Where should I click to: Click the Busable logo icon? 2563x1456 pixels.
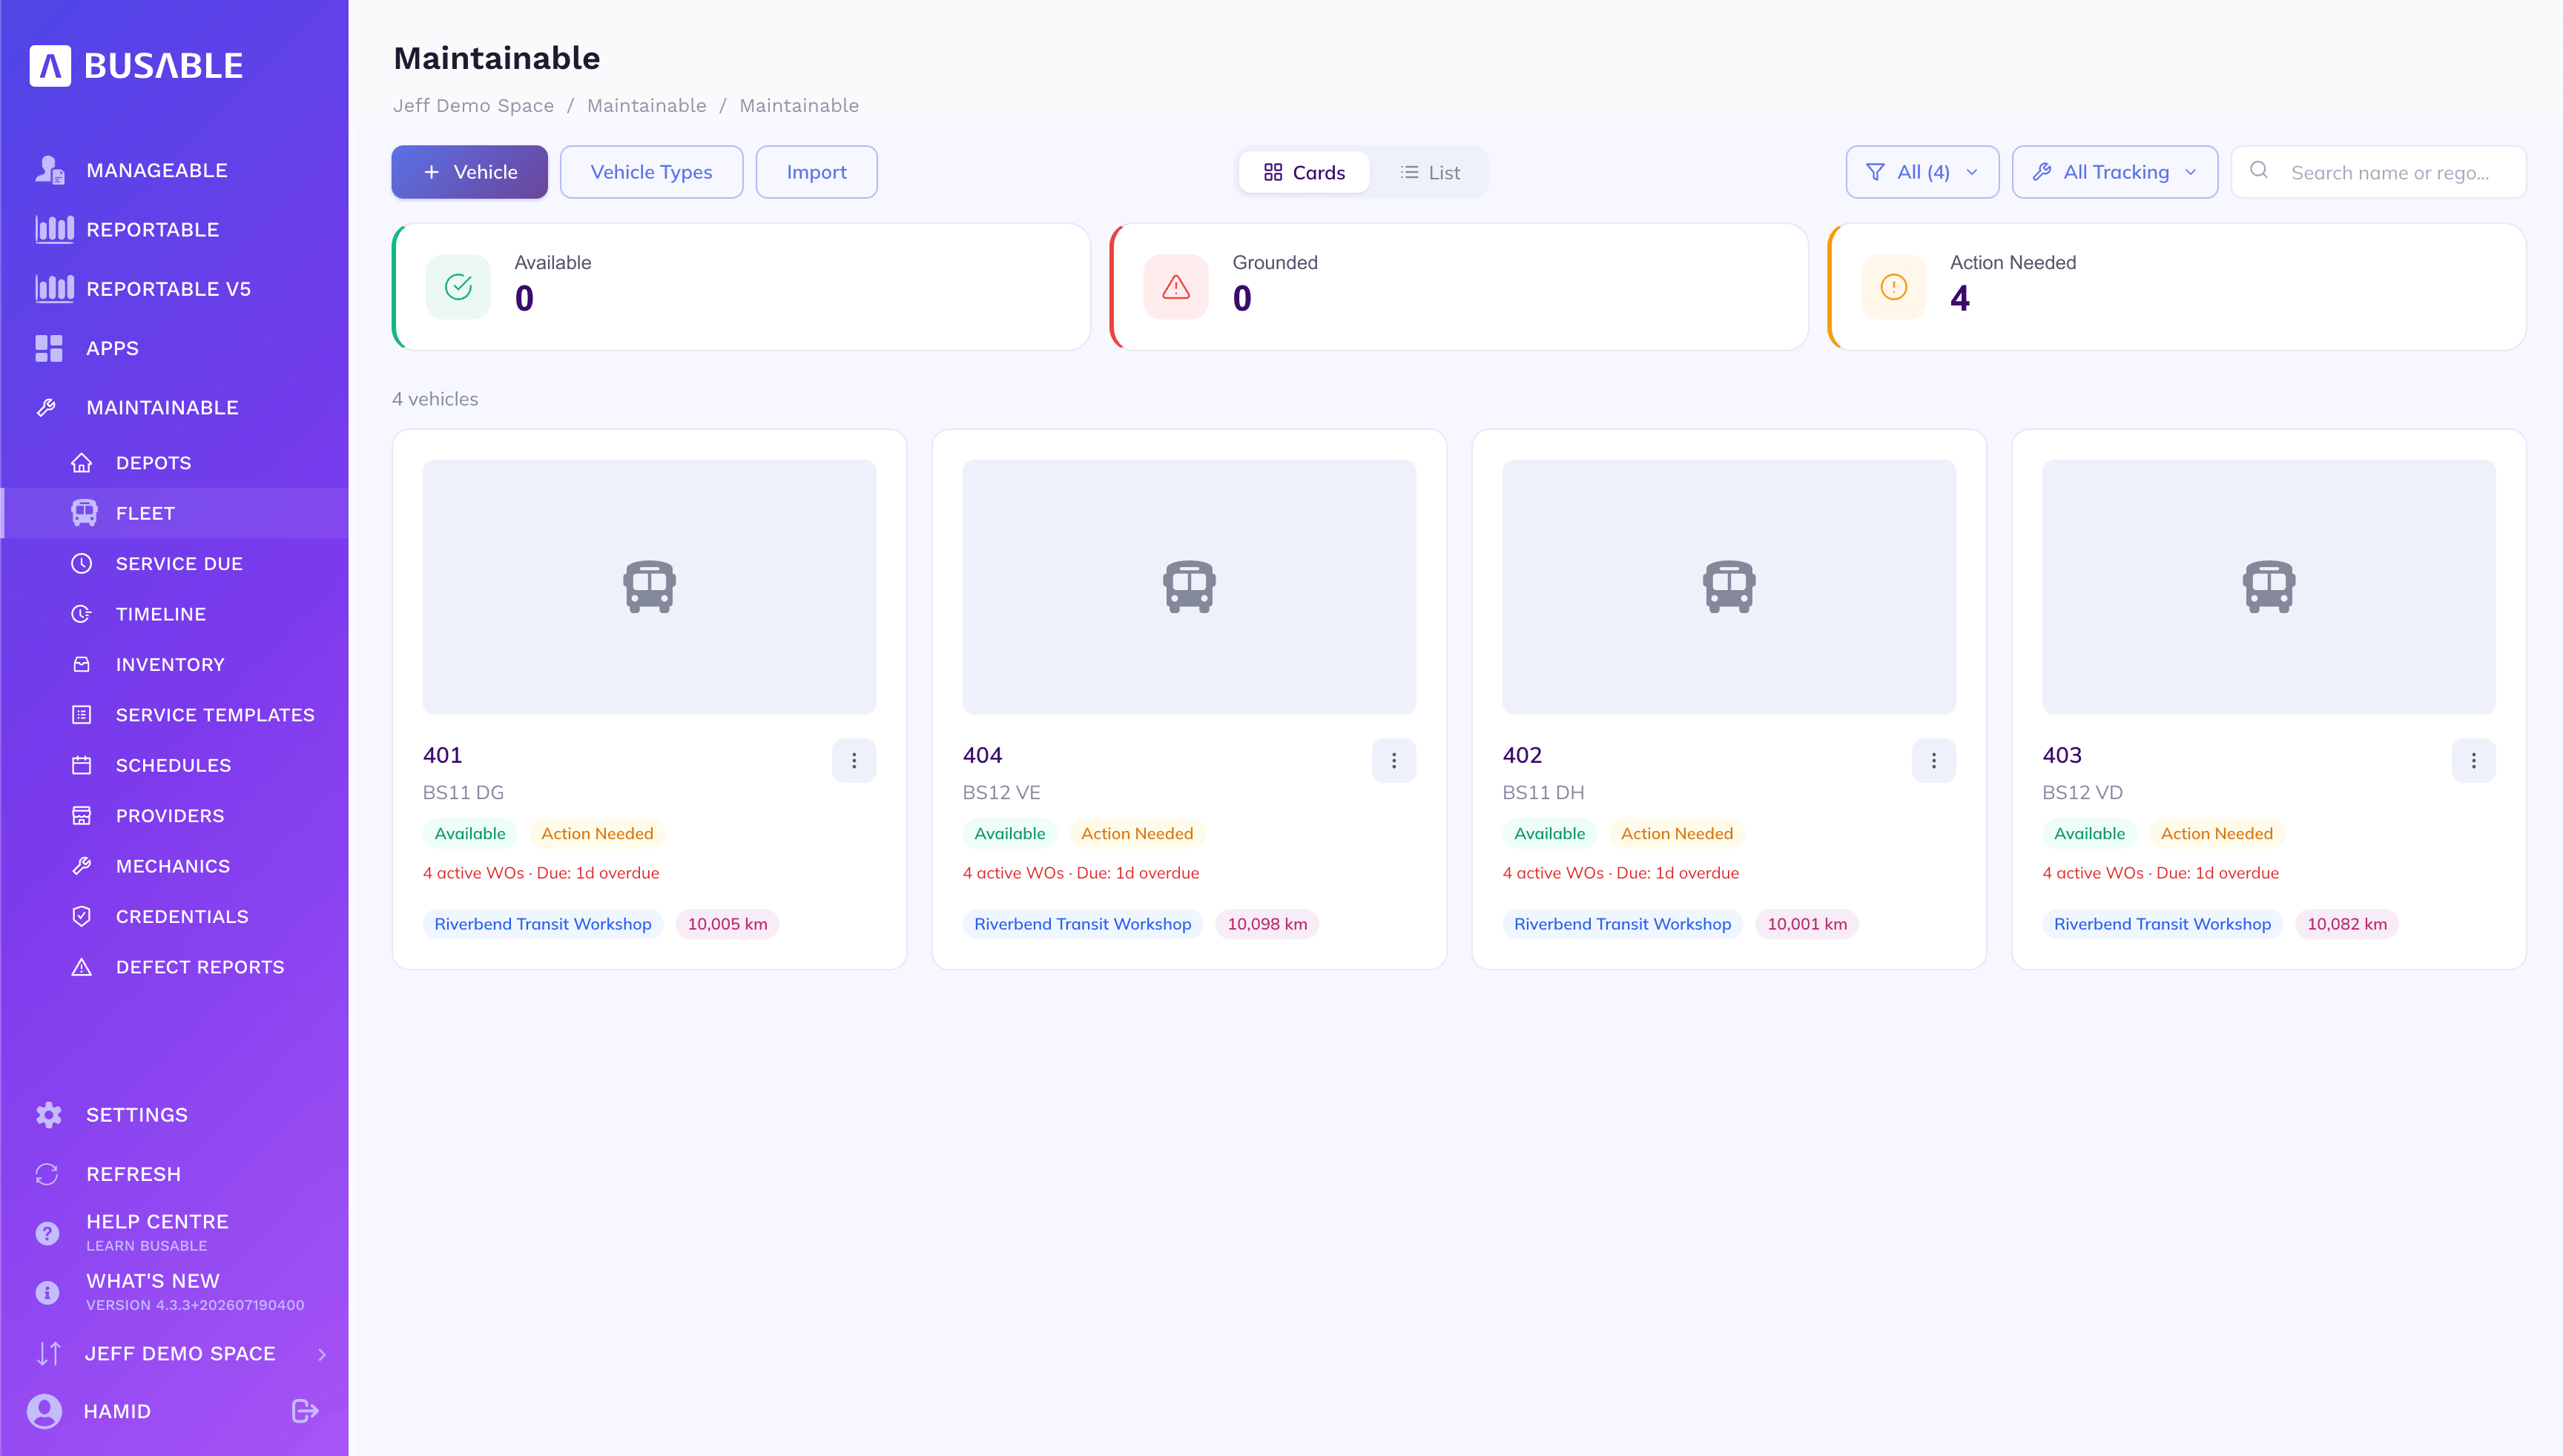50,66
